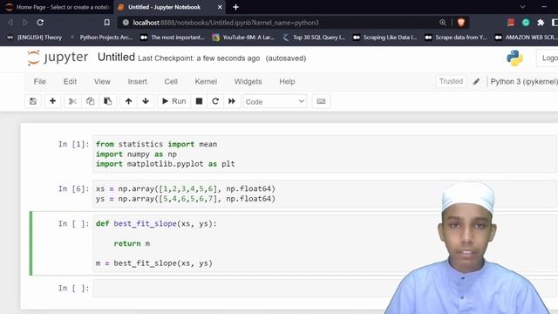Click the Python logo icon

tap(514, 58)
